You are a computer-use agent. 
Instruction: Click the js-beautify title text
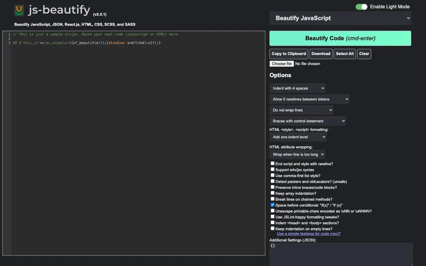point(59,10)
